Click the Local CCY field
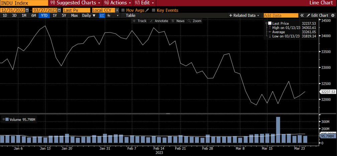The image size is (337, 156). tap(104, 10)
